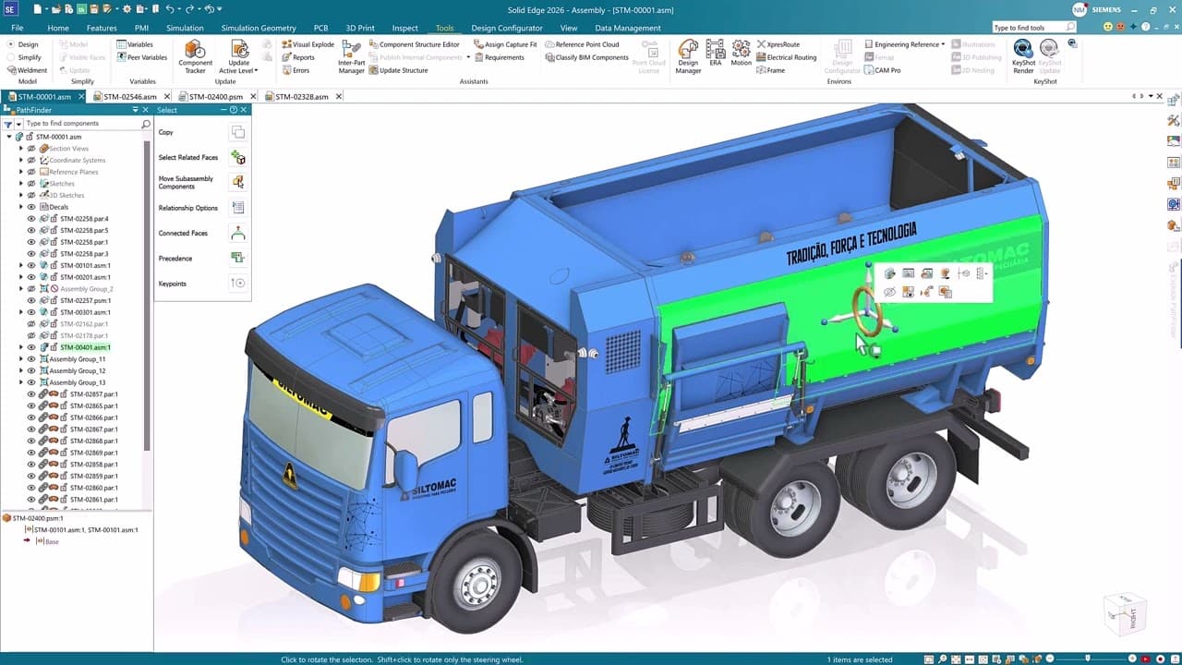Open the Errors assistant
The height and width of the screenshot is (665, 1182).
296,70
